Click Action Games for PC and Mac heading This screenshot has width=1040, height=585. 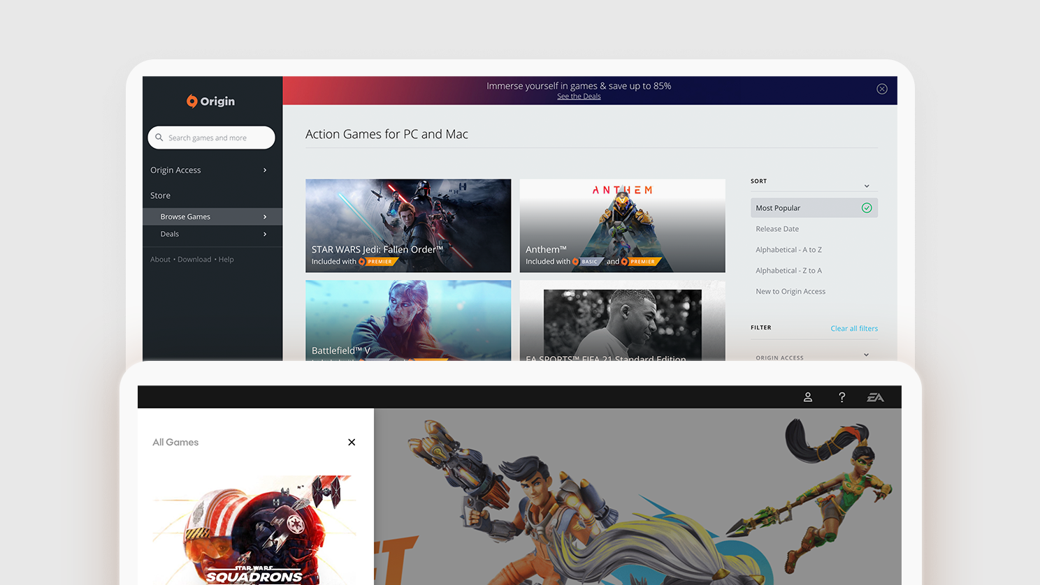point(387,134)
